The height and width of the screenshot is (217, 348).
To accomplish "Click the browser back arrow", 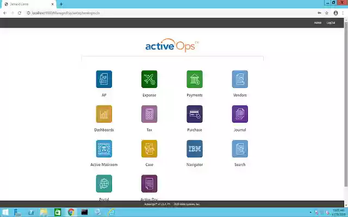I will point(5,13).
